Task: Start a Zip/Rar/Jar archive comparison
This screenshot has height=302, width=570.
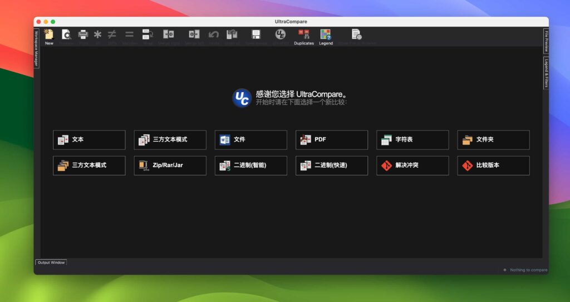Action: [x=170, y=165]
